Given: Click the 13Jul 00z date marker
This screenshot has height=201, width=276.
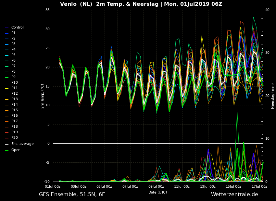Looking at the screenshot, I should pyautogui.click(x=208, y=186).
